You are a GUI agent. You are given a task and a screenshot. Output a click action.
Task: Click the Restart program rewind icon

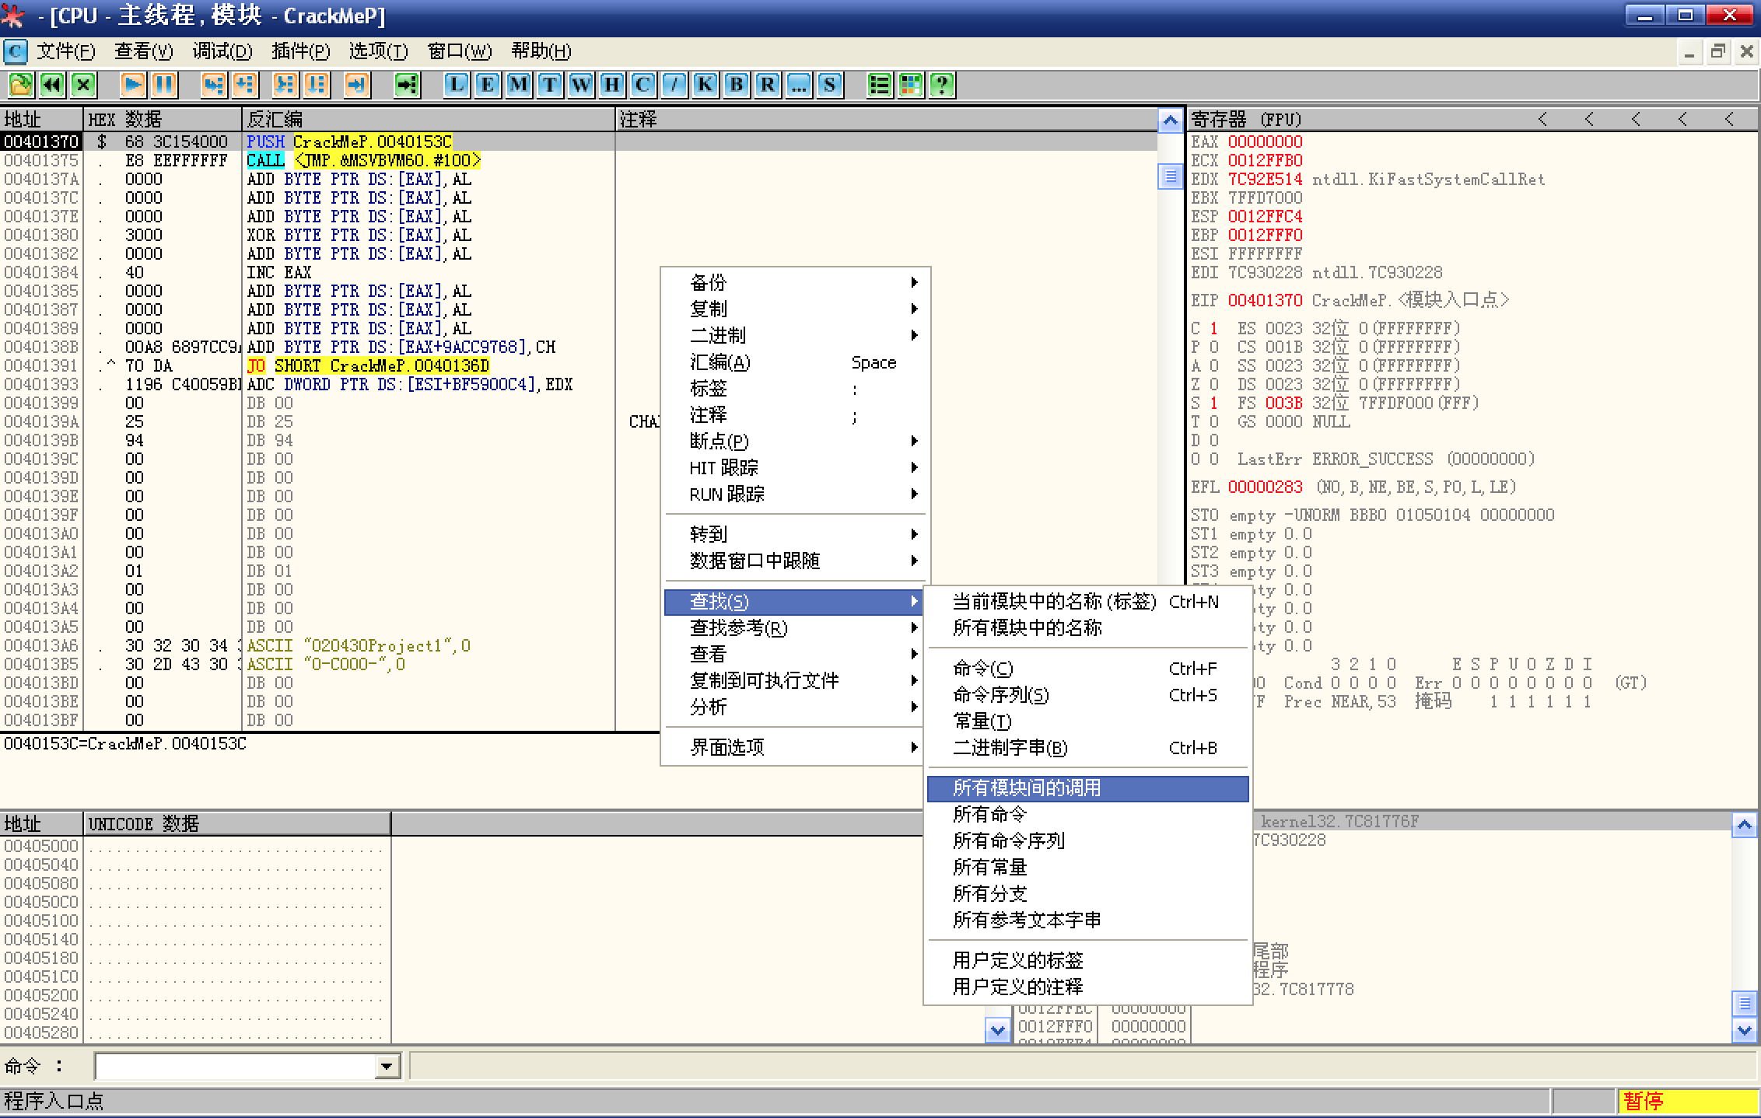point(52,85)
